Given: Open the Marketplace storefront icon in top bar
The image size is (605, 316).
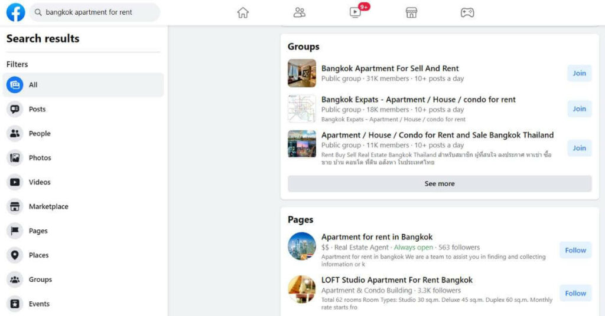Looking at the screenshot, I should pos(411,13).
